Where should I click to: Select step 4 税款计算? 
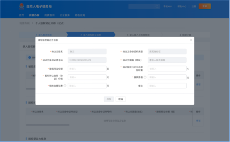[x=186, y=35]
